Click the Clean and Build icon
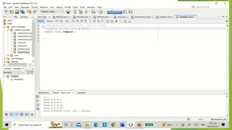The image size is (232, 130). click(x=80, y=12)
